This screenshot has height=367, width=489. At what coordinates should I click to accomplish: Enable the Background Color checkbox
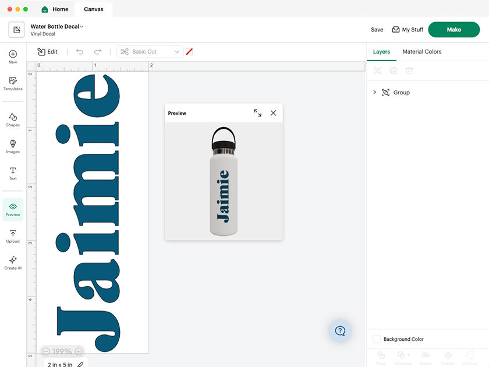377,339
